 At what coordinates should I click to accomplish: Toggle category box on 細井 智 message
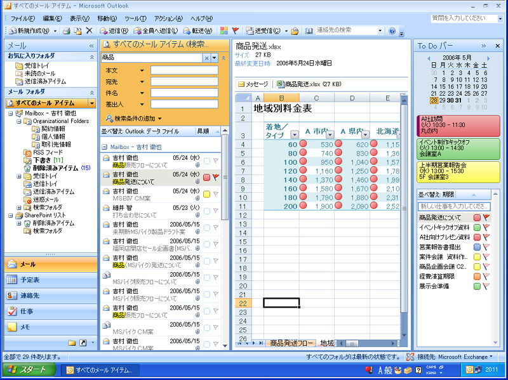206,211
